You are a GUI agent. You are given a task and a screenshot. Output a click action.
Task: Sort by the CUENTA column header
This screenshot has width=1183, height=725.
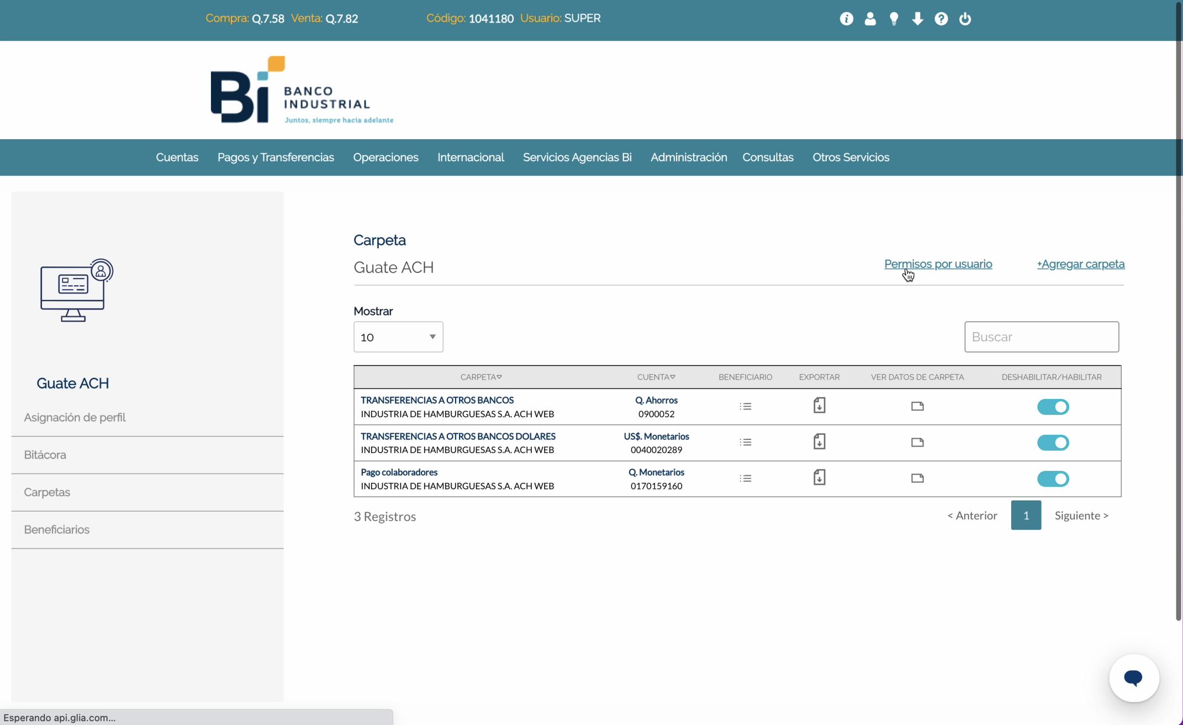click(656, 377)
